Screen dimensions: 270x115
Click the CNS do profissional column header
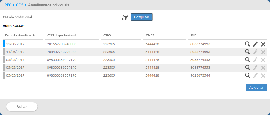tap(62, 35)
